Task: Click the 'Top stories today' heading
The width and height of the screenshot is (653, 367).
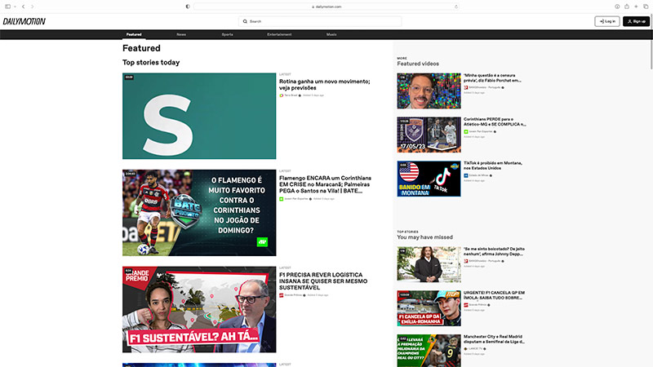Action: pyautogui.click(x=151, y=63)
